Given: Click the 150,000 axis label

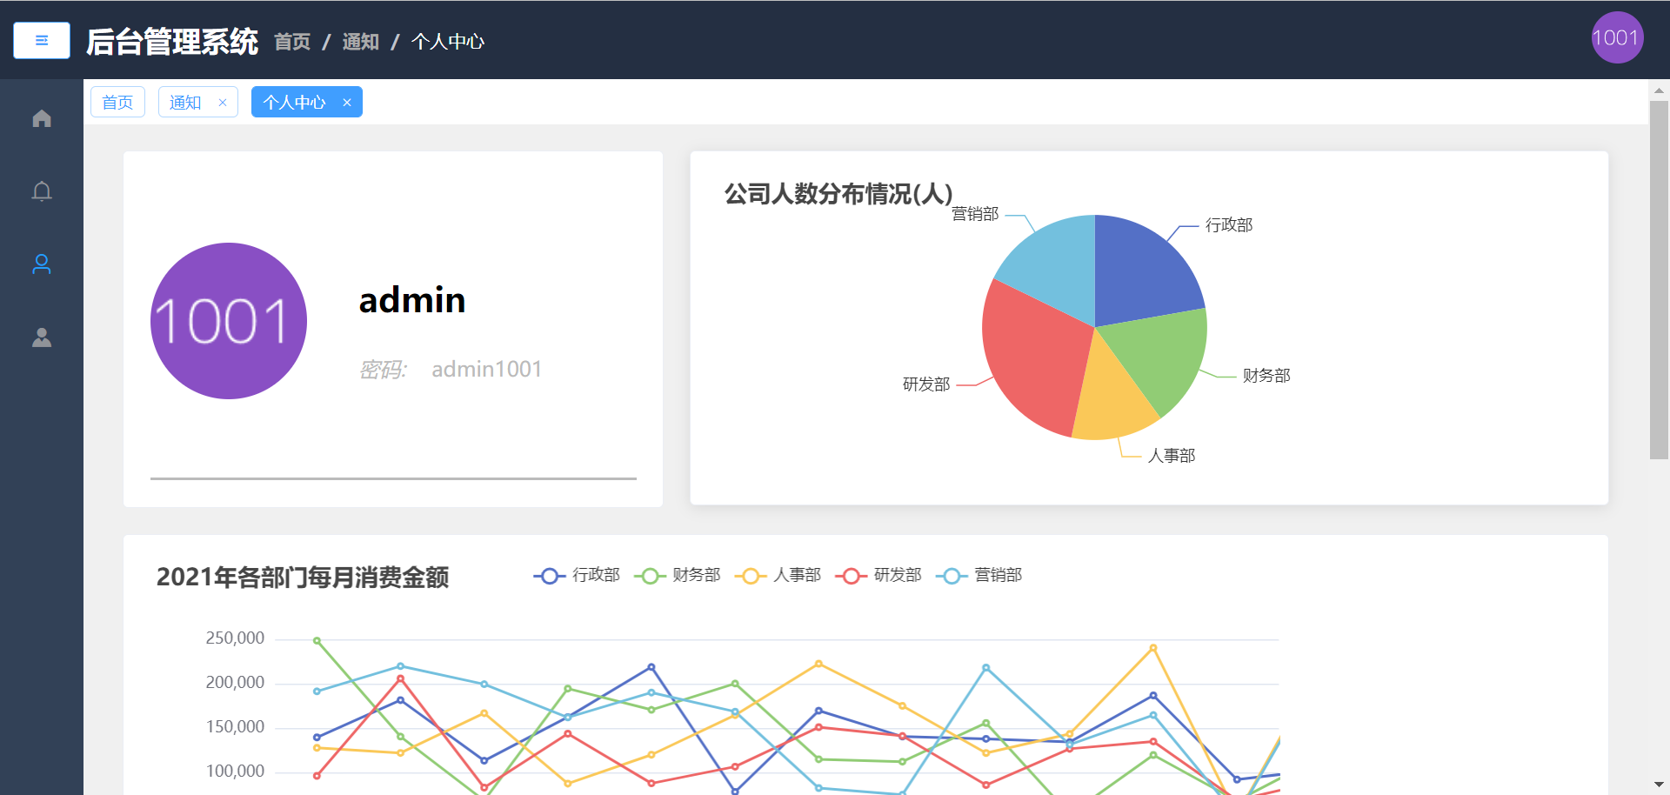Looking at the screenshot, I should click(235, 727).
